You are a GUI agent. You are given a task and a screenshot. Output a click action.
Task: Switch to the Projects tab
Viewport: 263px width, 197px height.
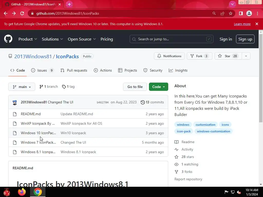(127, 70)
